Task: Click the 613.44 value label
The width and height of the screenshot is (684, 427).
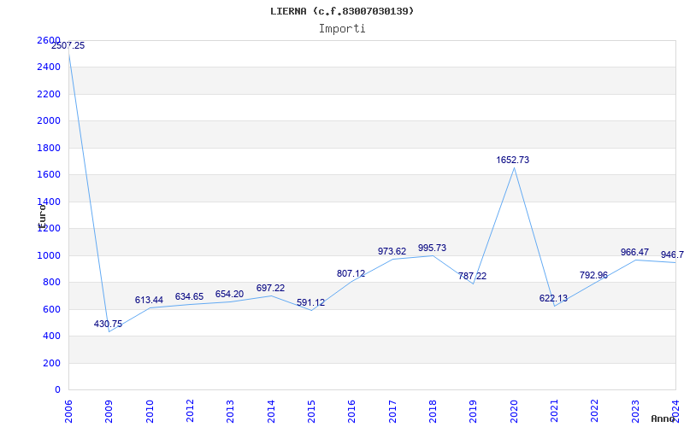Action: point(149,301)
